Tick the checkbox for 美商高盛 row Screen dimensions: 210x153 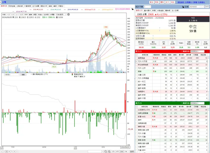click(136, 58)
